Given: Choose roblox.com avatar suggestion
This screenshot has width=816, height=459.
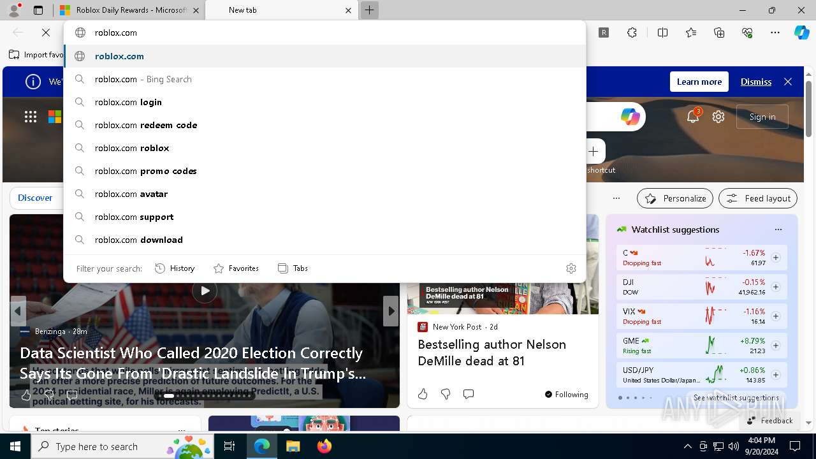Looking at the screenshot, I should point(325,194).
